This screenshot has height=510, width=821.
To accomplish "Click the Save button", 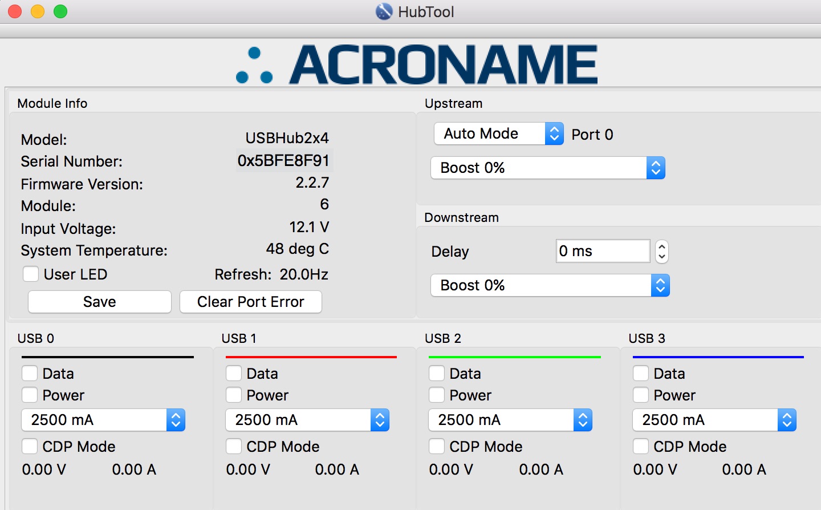I will (x=100, y=302).
